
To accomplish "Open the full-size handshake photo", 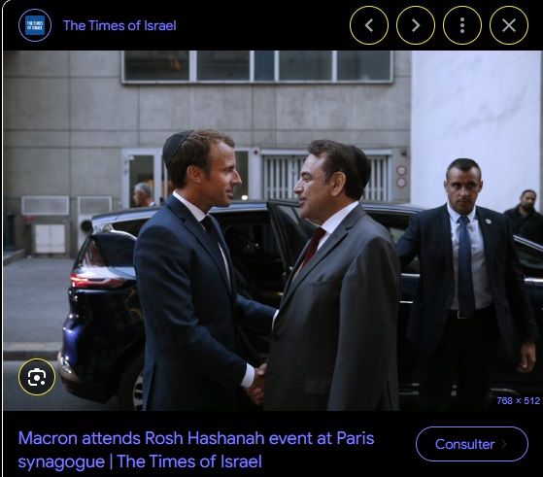I will pyautogui.click(x=272, y=230).
